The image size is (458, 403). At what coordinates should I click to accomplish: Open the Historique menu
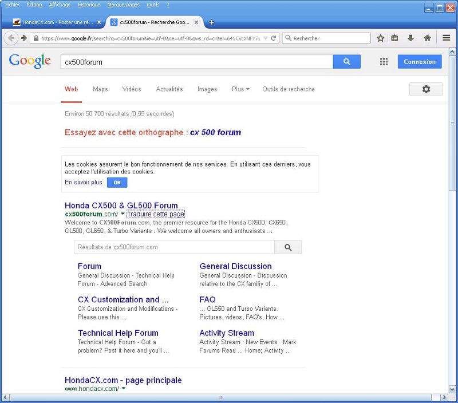pyautogui.click(x=89, y=5)
